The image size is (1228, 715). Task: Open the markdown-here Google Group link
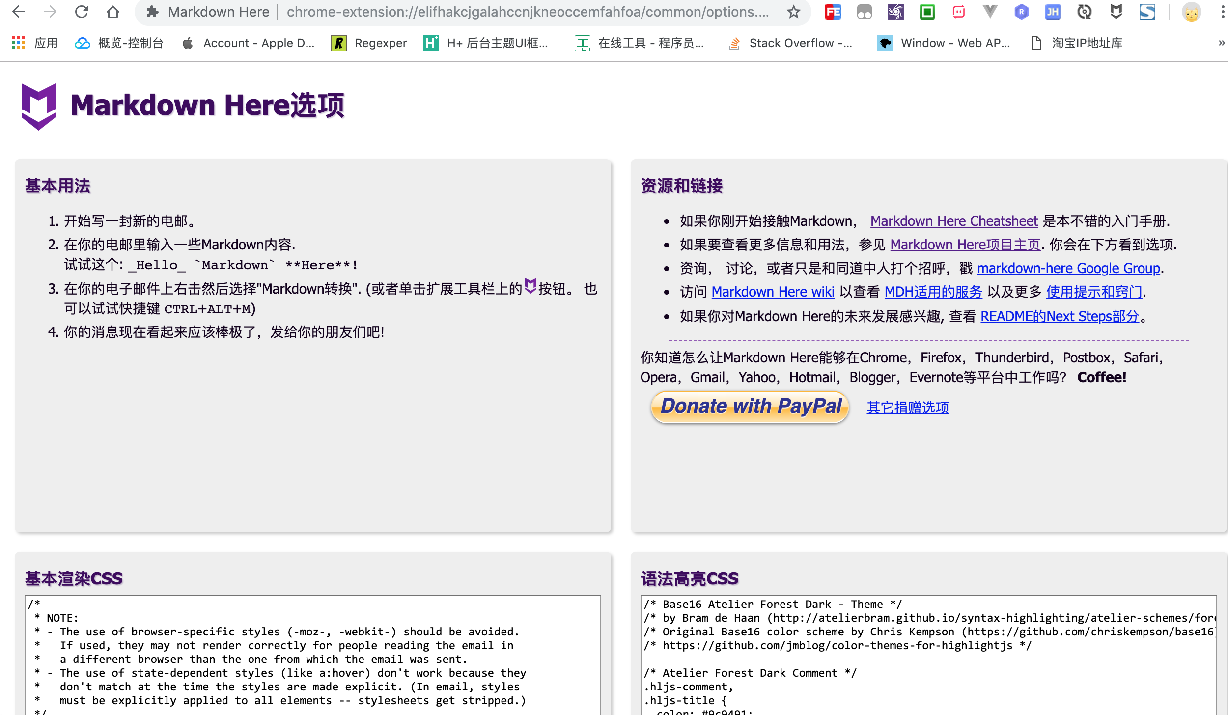coord(1068,268)
